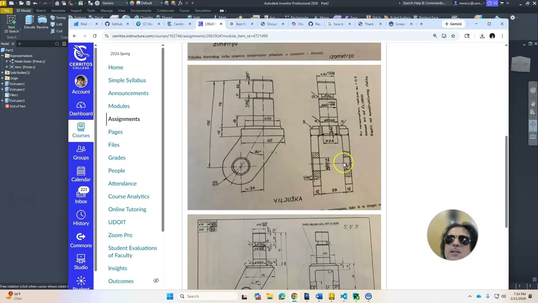Click the Chrome page vertical scrollbar thumb
This screenshot has height=303, width=538.
(506, 182)
